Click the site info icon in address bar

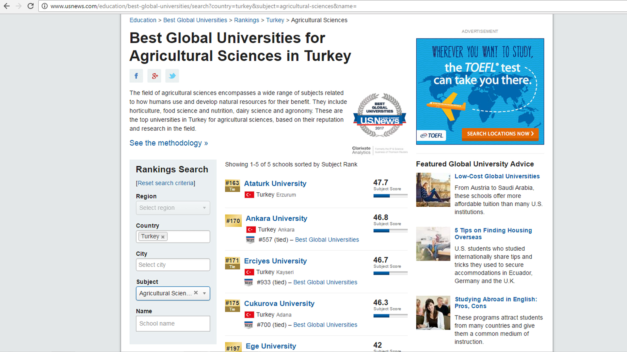pos(45,6)
